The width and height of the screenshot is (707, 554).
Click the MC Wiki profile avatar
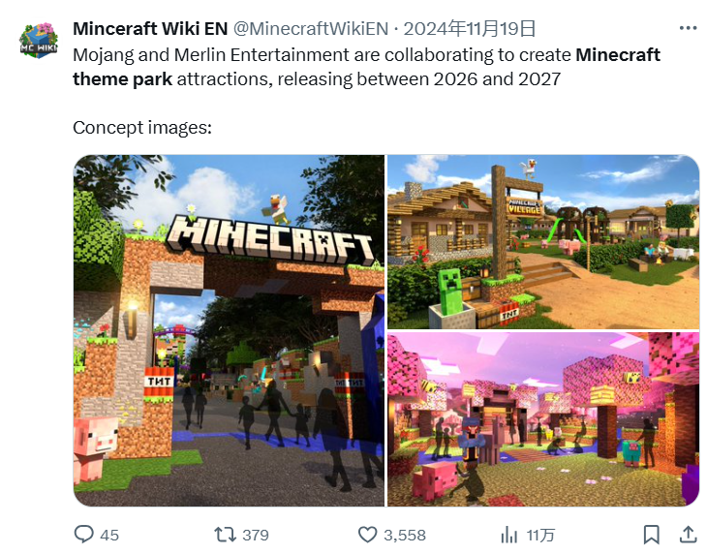pos(39,40)
